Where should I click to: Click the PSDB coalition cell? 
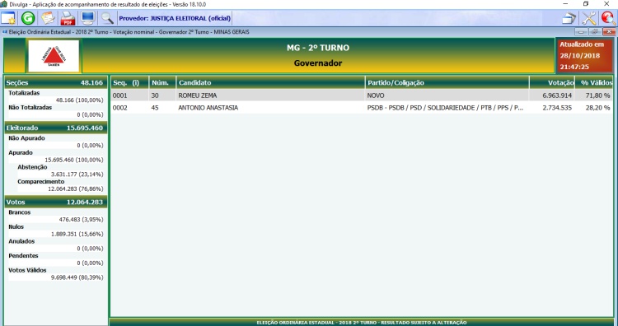pos(445,108)
